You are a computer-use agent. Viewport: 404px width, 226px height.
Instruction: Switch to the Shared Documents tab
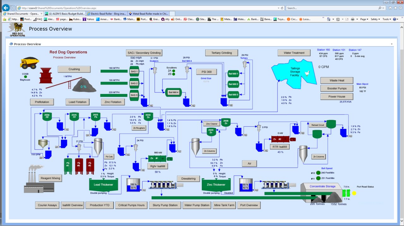click(x=23, y=14)
